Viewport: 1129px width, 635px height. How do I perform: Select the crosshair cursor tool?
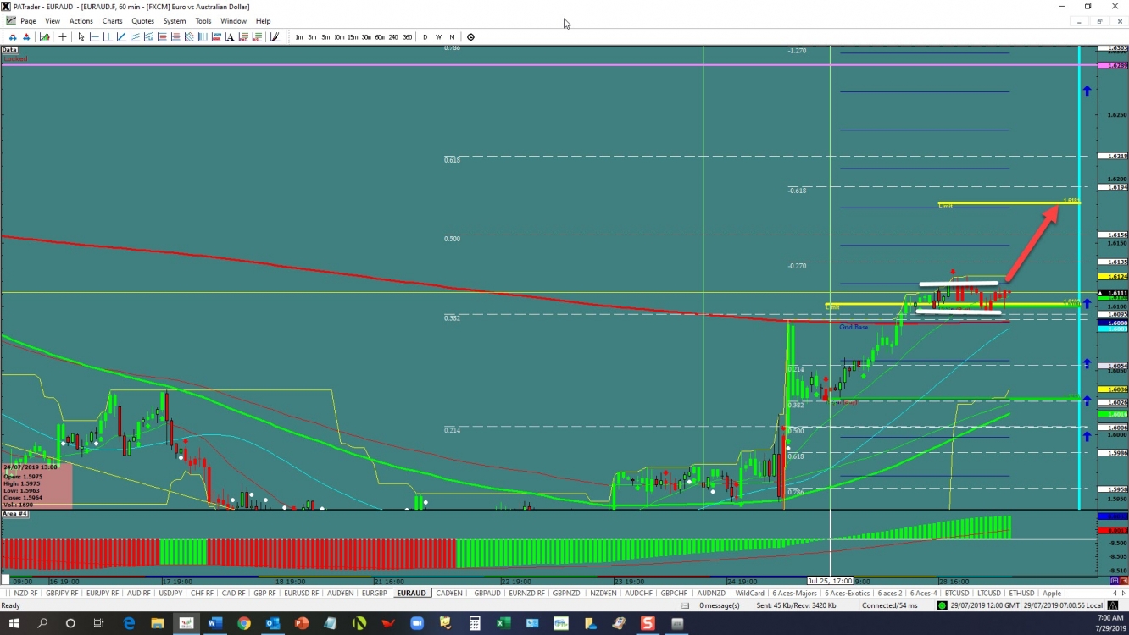coord(63,37)
